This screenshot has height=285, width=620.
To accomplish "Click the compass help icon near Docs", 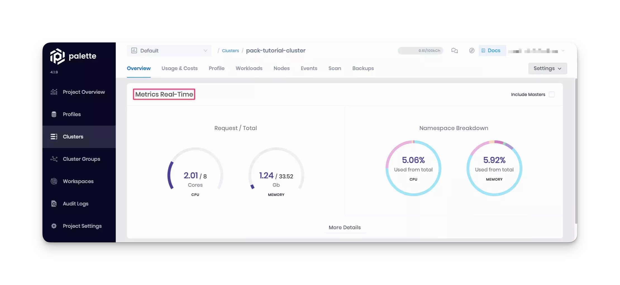I will coord(472,51).
